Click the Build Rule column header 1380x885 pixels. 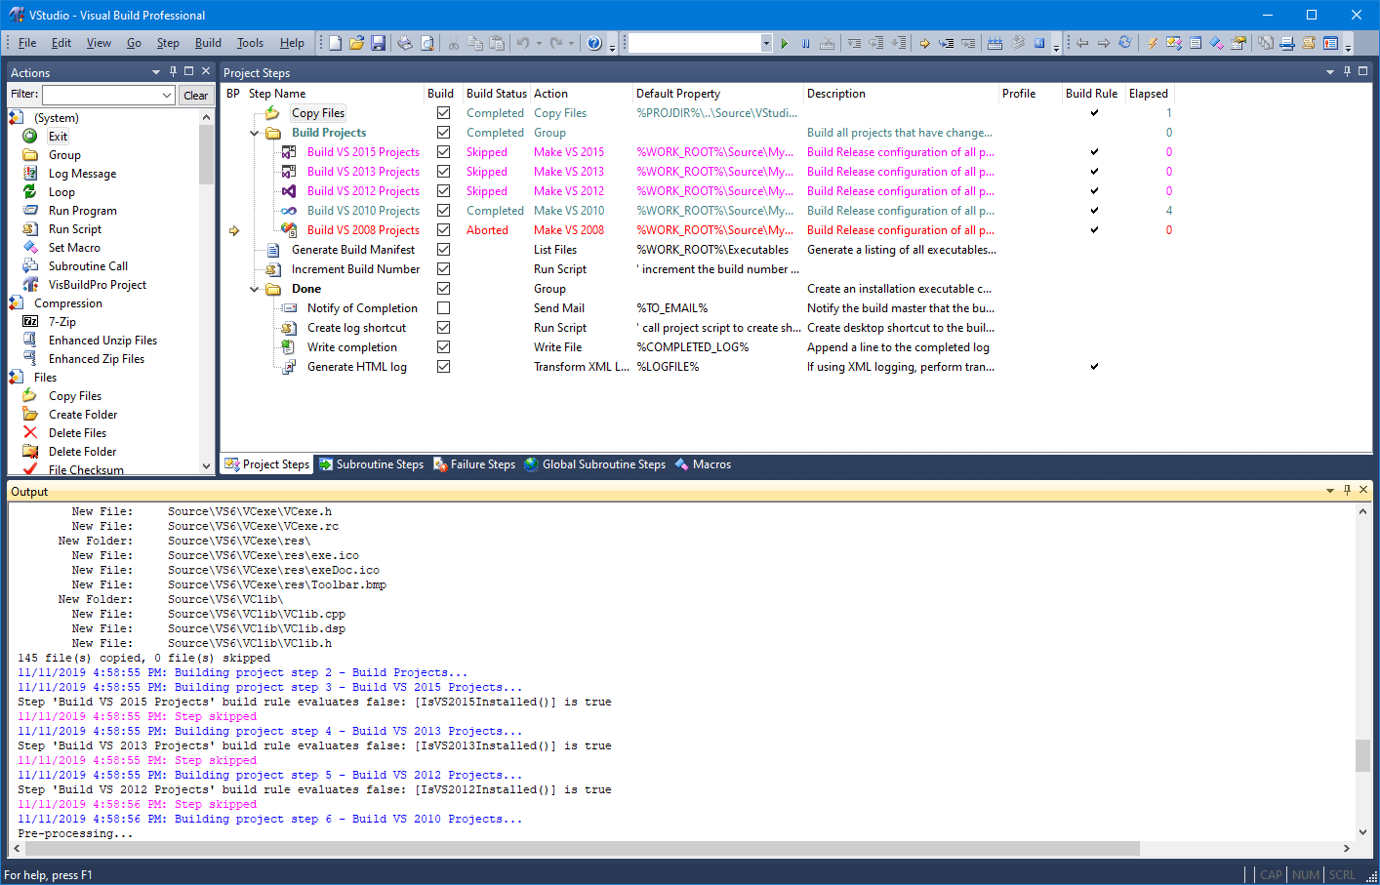1092,94
